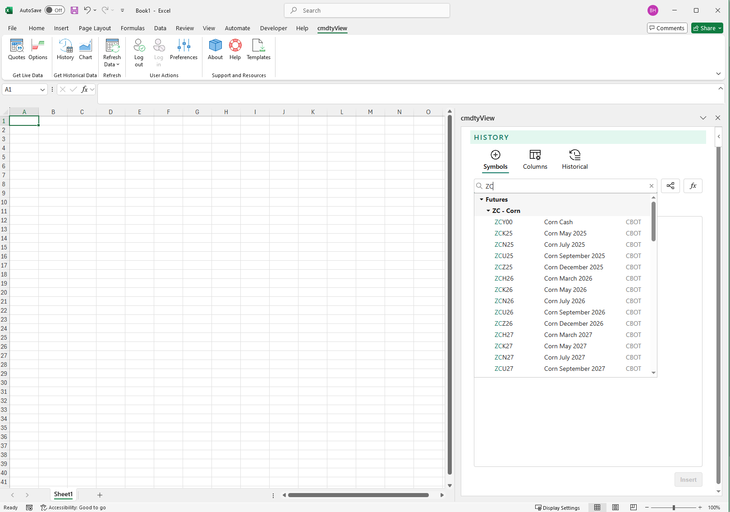Screen dimensions: 730x512
Task: Switch to Page Layout view
Action: point(615,507)
